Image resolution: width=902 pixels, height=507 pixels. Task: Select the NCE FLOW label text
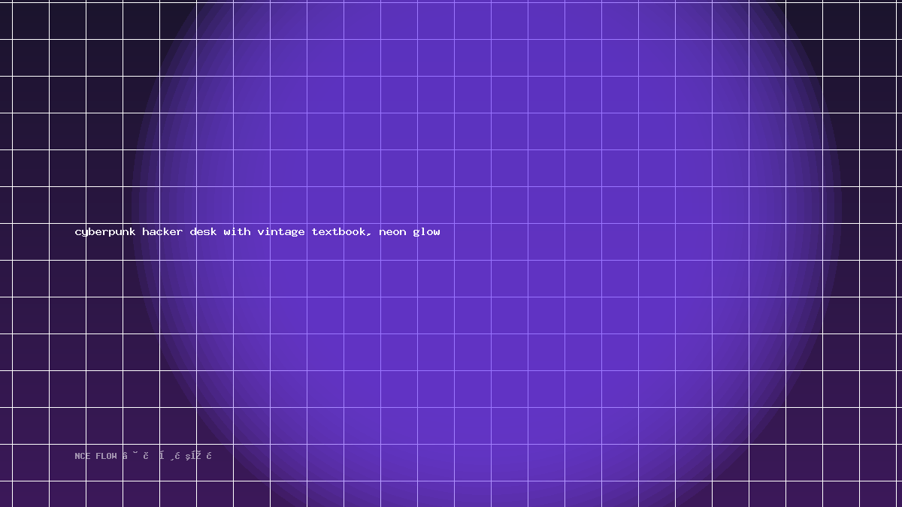(96, 456)
